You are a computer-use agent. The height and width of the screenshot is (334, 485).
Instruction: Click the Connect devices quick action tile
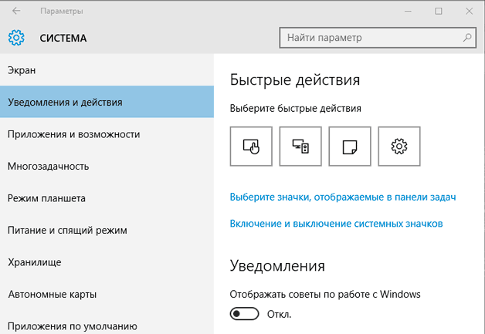click(x=300, y=146)
